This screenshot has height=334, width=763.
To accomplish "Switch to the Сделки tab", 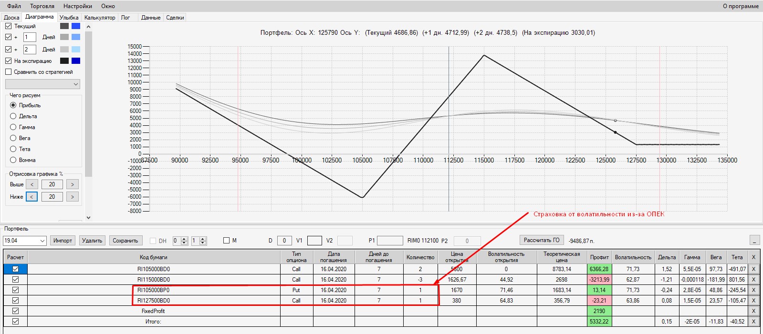I will pos(175,18).
